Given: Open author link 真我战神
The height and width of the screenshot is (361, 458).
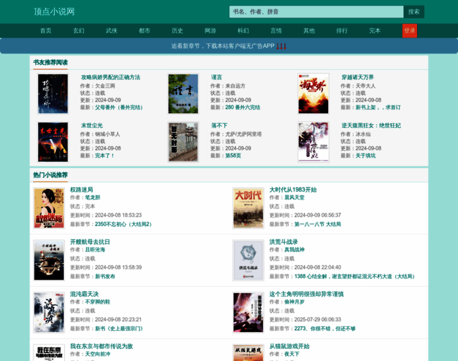Looking at the screenshot, I should pos(295,250).
